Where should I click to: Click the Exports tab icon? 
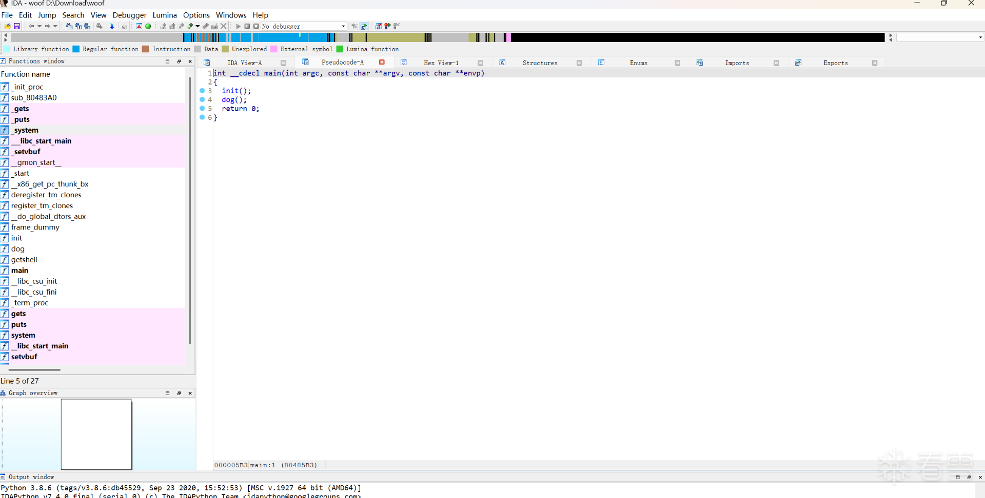click(x=798, y=63)
